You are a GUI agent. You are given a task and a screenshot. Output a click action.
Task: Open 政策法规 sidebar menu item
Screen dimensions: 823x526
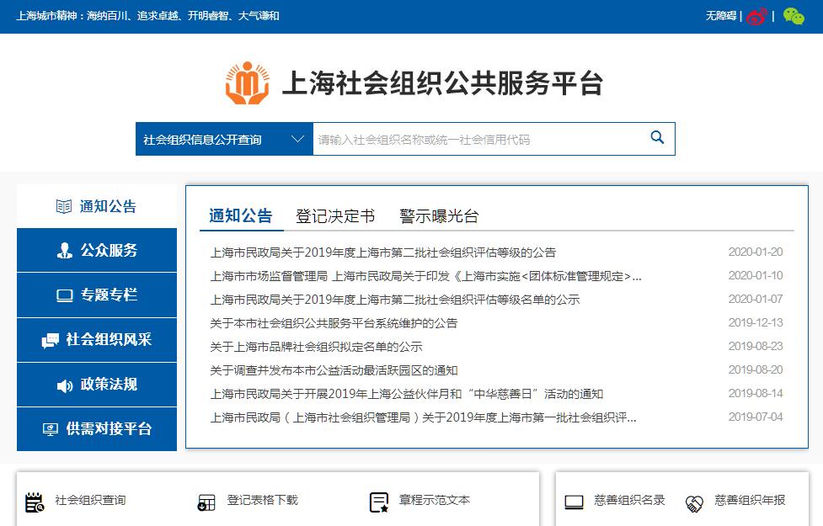[x=97, y=385]
